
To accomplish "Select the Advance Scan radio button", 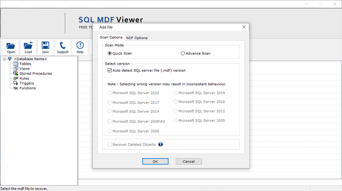I will click(x=183, y=53).
